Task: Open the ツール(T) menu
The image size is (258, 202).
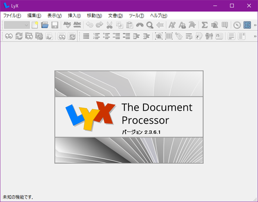Action: (x=136, y=15)
